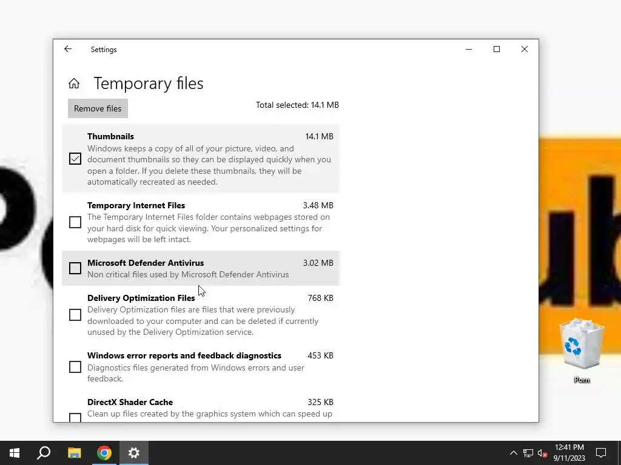Open taskbar search magnifier

[x=44, y=453]
